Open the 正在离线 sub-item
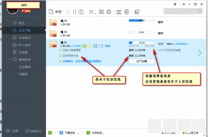Viewport: 208px width, 137px height. (25, 67)
